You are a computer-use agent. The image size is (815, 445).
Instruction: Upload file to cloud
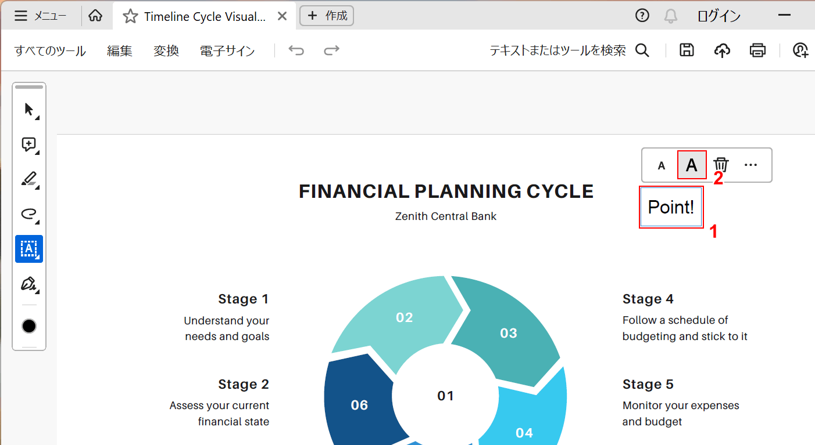[x=722, y=50]
